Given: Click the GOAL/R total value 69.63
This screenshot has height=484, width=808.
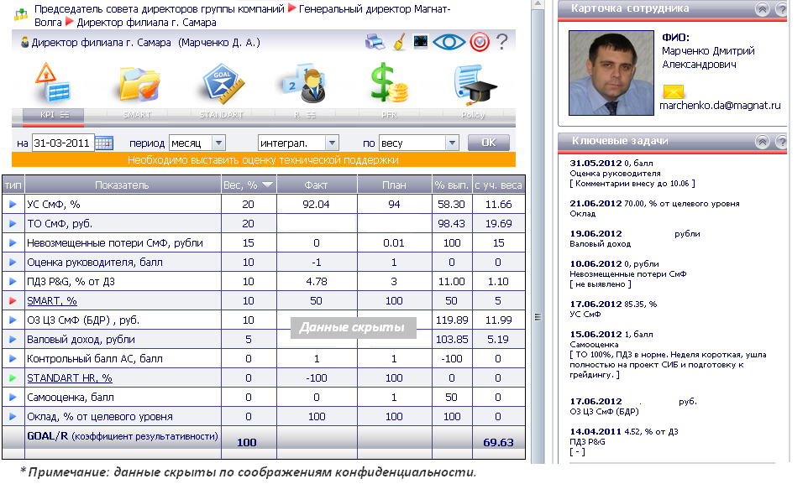Looking at the screenshot, I should pyautogui.click(x=498, y=442).
